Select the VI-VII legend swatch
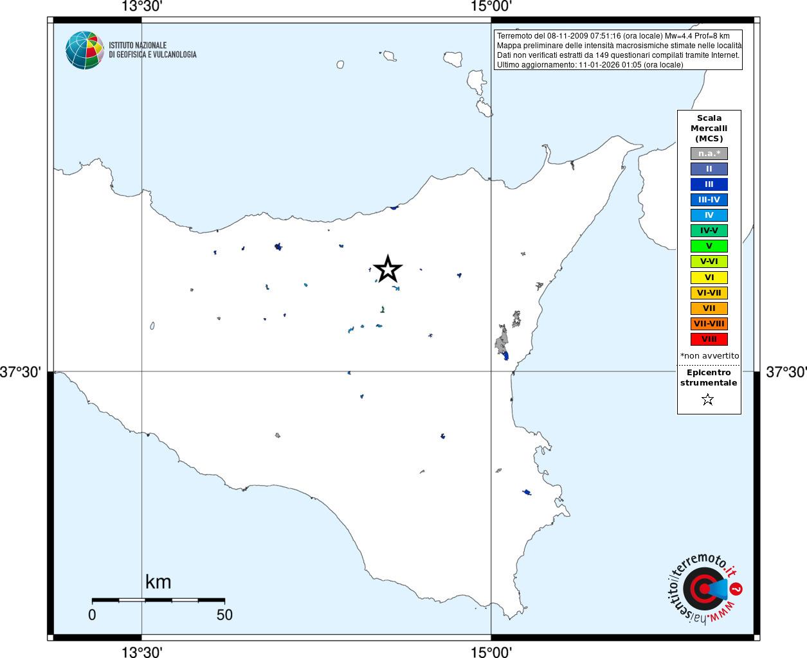This screenshot has width=807, height=658. (x=709, y=293)
